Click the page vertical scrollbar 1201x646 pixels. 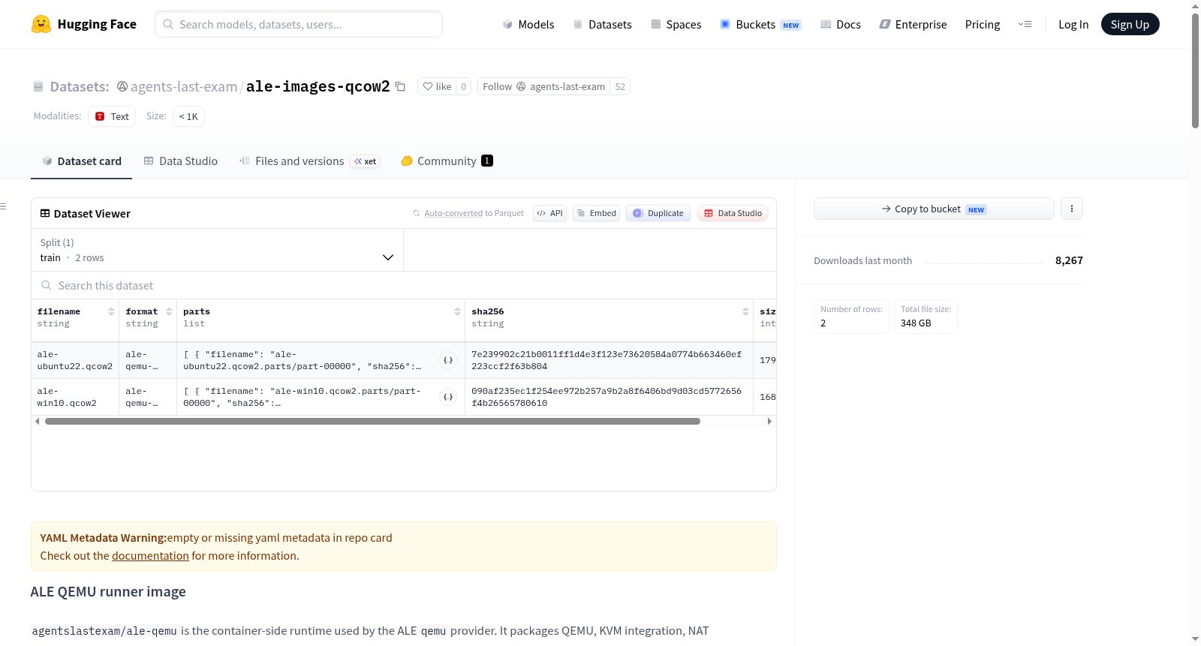(x=1195, y=71)
